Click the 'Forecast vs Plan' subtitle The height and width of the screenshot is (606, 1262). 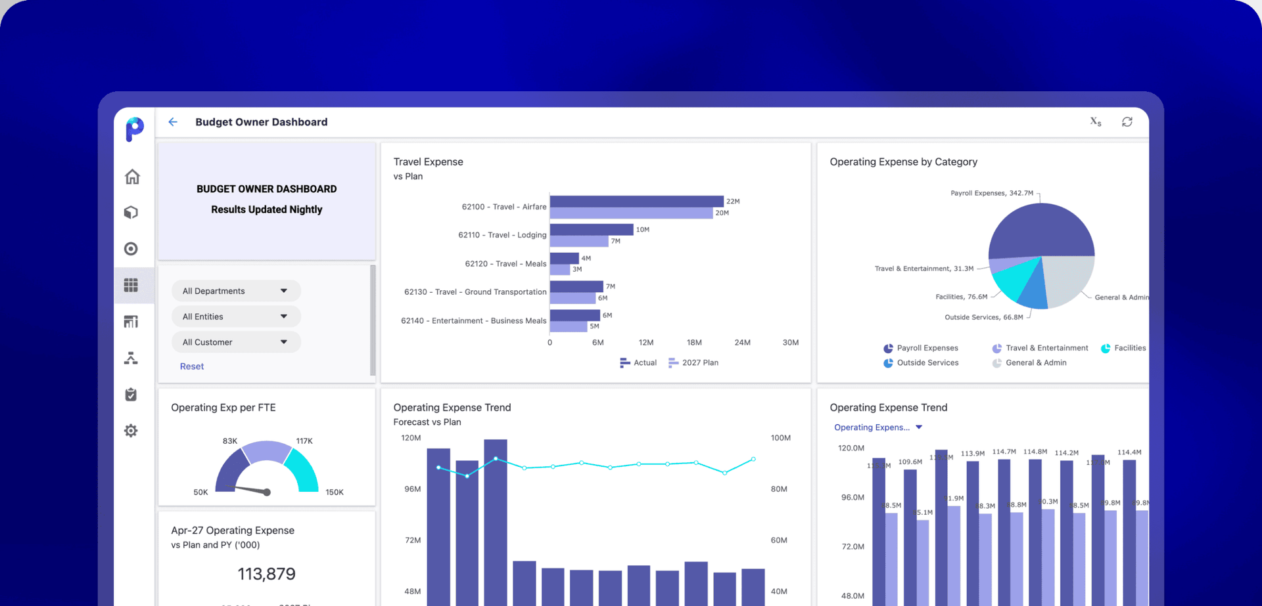[x=427, y=422]
